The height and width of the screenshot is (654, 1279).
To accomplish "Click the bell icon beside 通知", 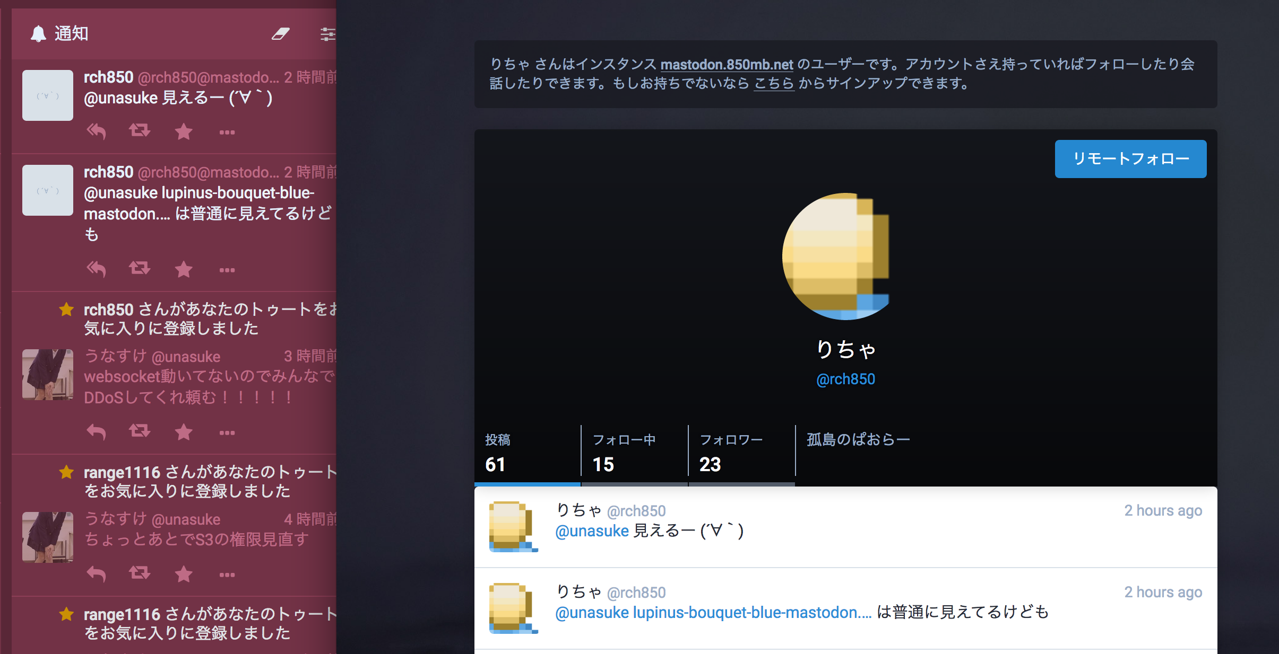I will 38,33.
